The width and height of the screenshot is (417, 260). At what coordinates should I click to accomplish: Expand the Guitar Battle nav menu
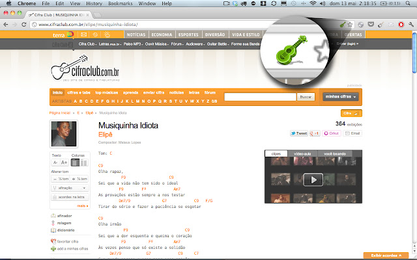218,44
